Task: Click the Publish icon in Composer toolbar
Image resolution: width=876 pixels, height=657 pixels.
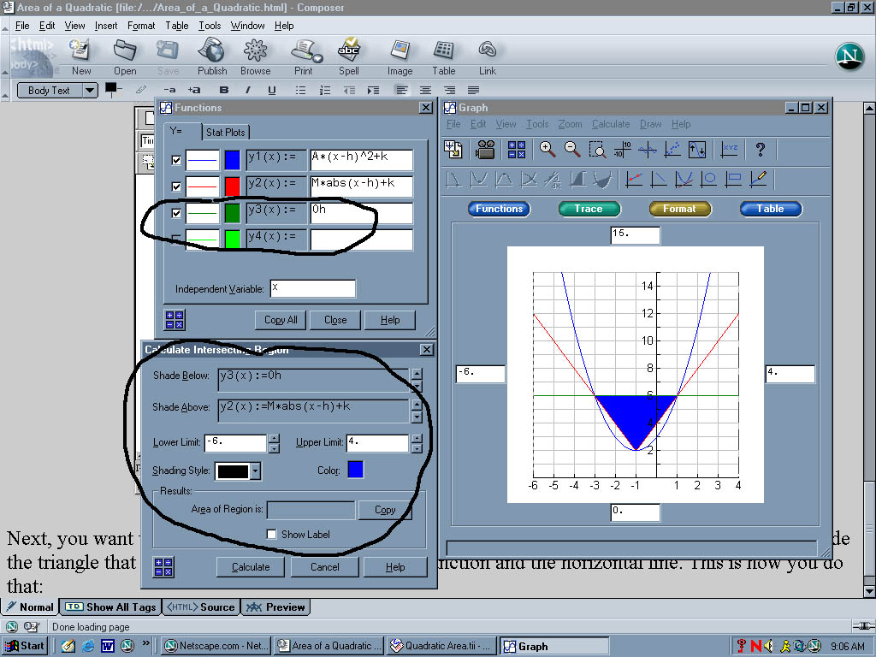Action: (x=212, y=56)
